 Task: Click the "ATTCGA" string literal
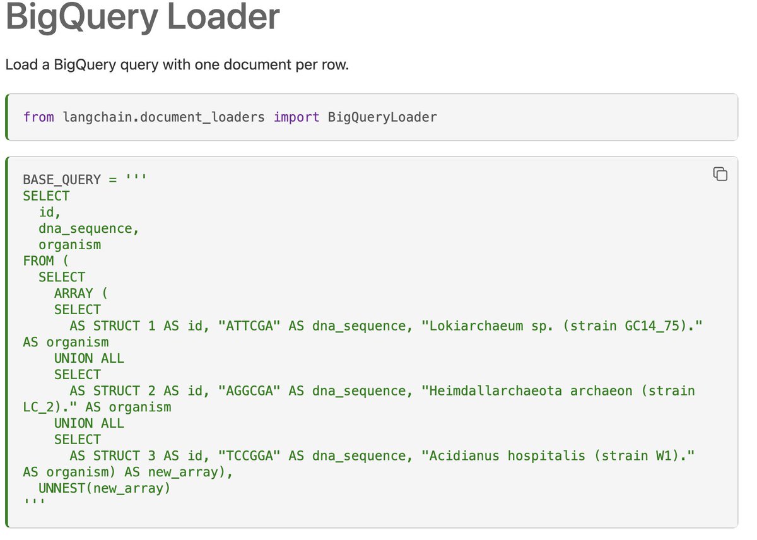click(249, 326)
